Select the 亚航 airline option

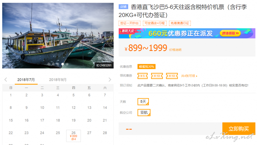(144, 112)
